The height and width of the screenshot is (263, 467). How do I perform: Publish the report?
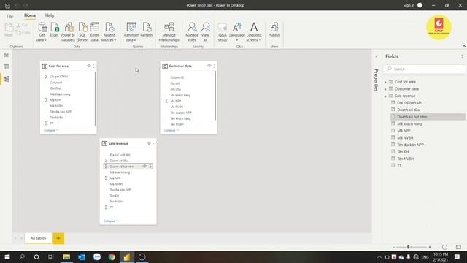(x=274, y=30)
